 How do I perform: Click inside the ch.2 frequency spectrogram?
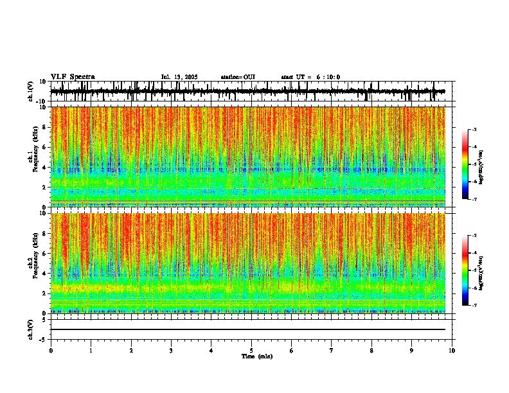(248, 263)
